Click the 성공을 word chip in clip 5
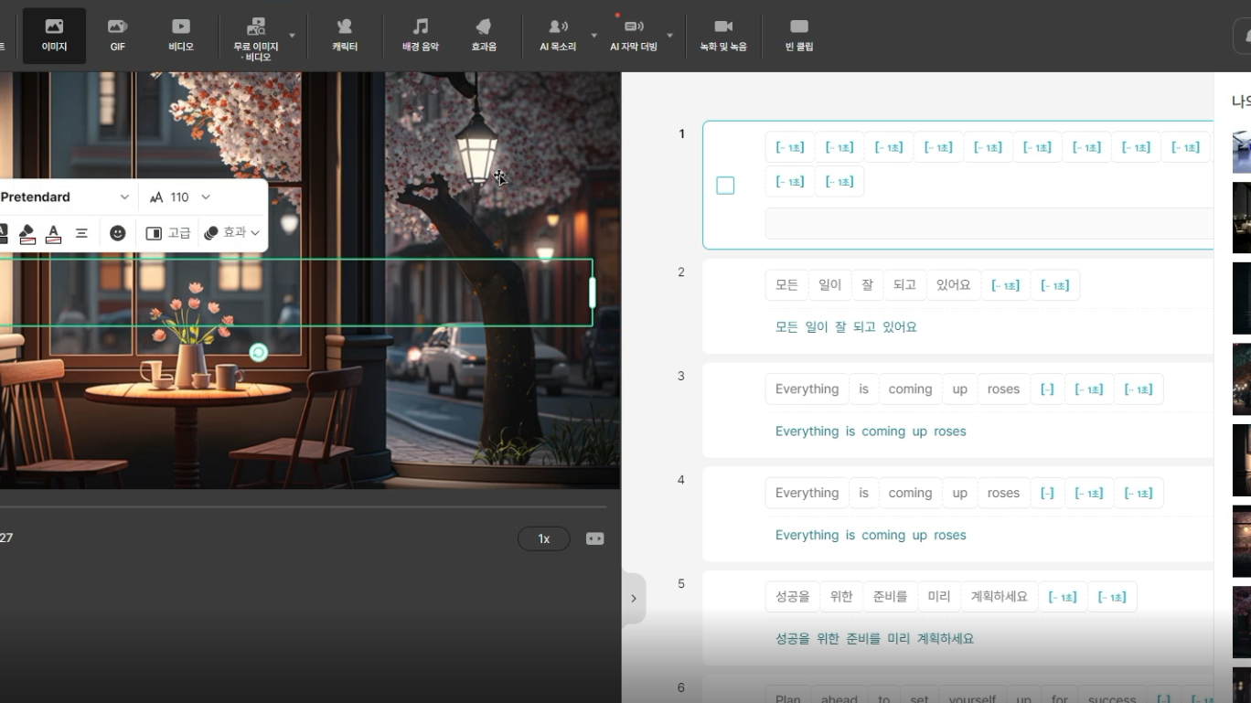1251x703 pixels. click(793, 597)
